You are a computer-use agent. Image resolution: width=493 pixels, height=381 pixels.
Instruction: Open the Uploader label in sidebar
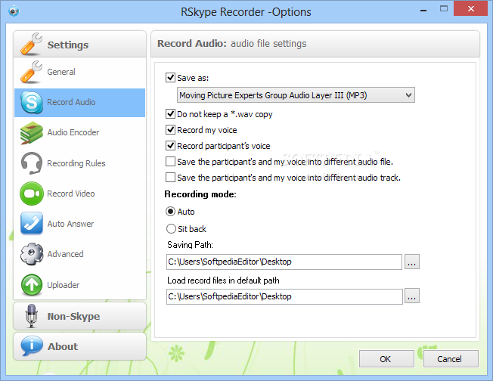click(64, 285)
